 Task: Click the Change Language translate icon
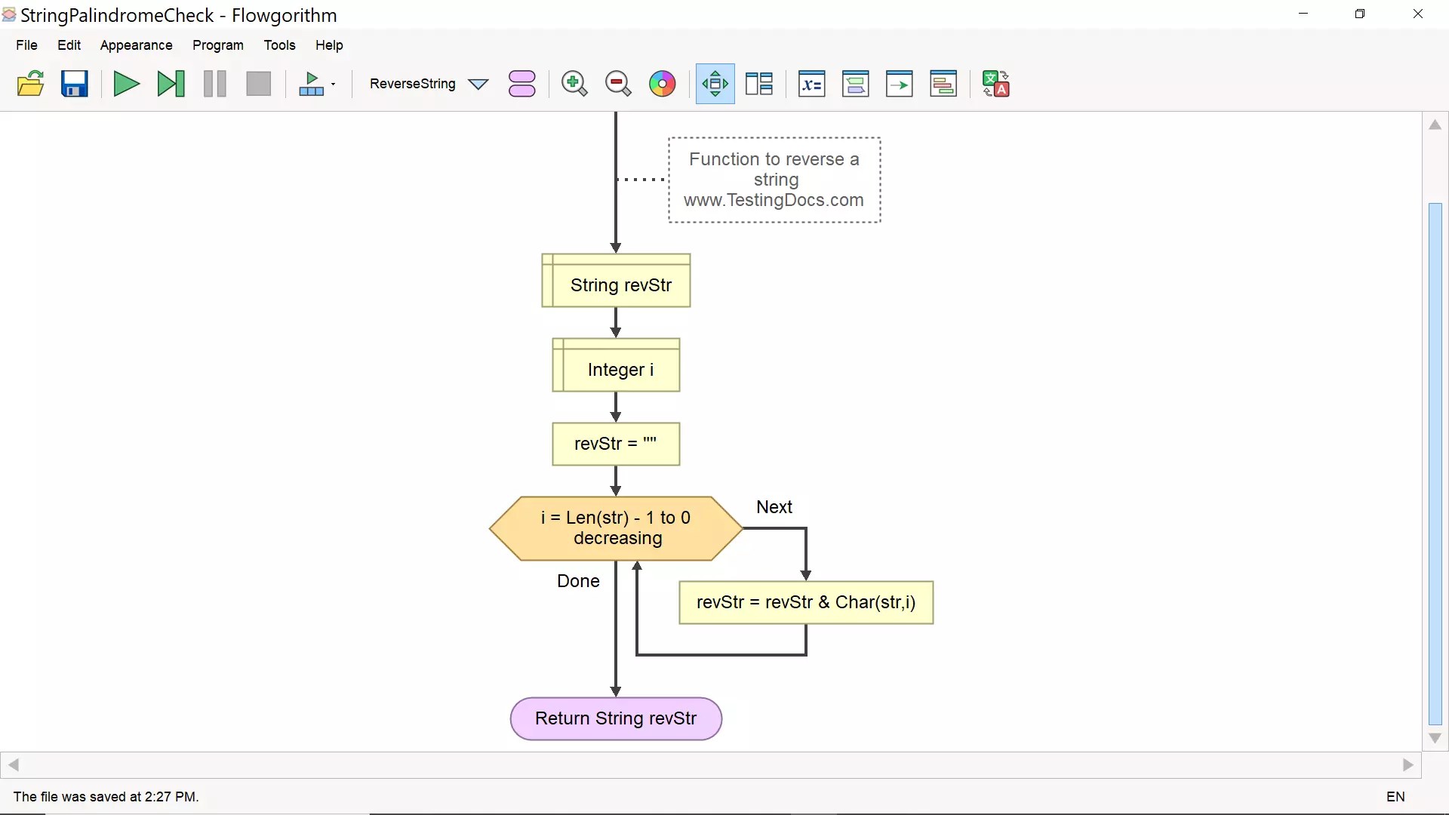click(995, 84)
